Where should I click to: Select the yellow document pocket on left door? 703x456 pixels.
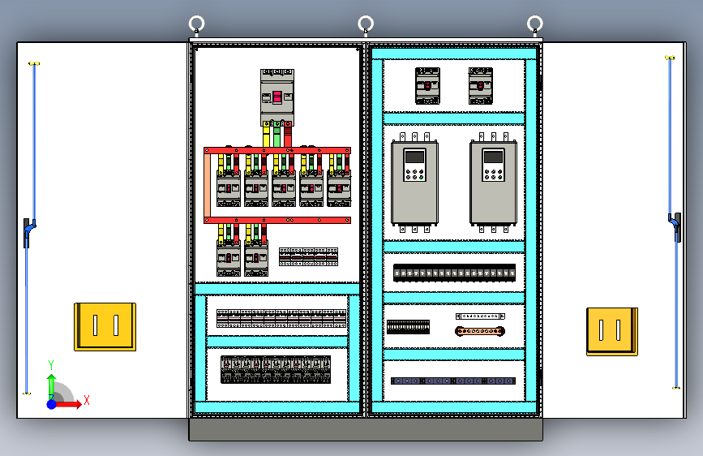click(x=105, y=327)
